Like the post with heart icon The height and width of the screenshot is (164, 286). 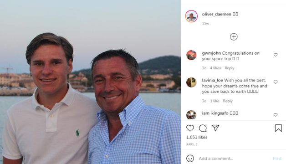190,128
